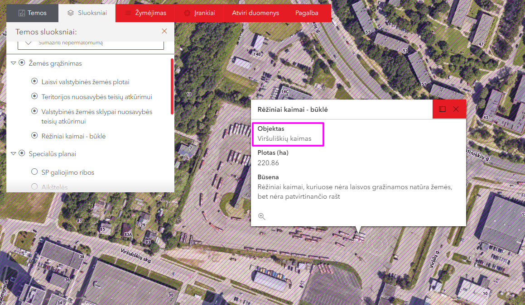Click the Įrankiai gear icon

pos(187,13)
